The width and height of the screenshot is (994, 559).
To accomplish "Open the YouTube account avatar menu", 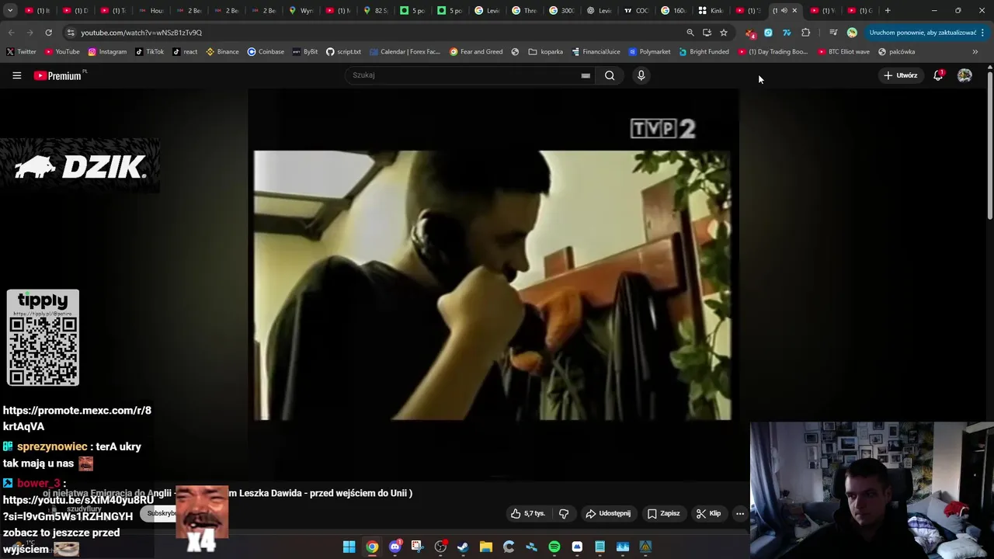I will 964,75.
